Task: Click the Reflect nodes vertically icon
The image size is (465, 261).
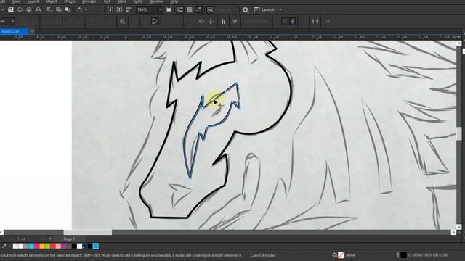Action: (x=211, y=21)
